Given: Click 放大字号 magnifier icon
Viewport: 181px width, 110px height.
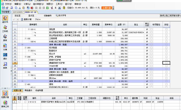Looking at the screenshot, I should click(57, 15).
